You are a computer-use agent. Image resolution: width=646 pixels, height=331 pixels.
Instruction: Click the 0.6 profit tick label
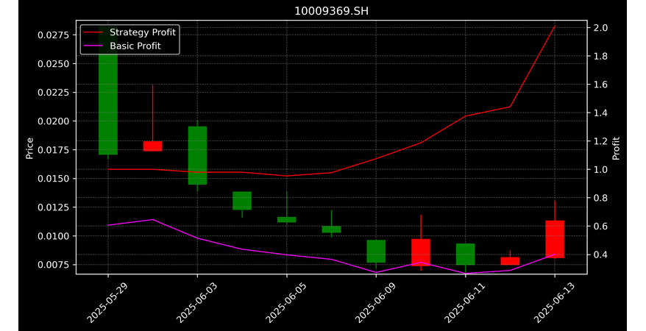(x=600, y=227)
